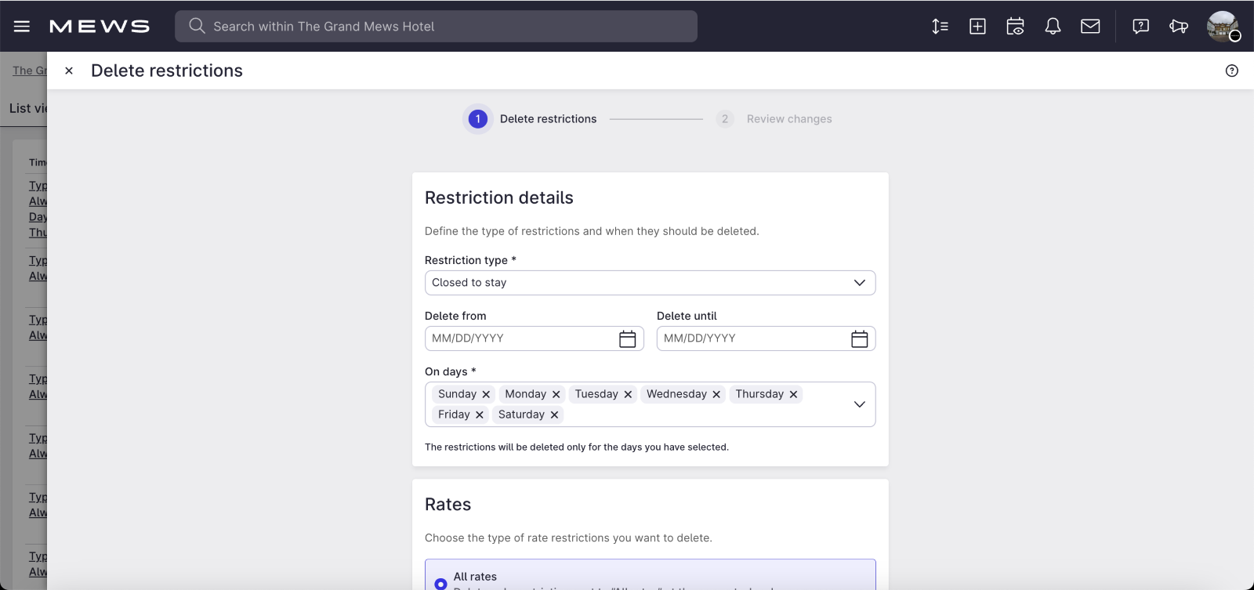The width and height of the screenshot is (1254, 590).
Task: Select step 1 Delete restrictions
Action: [478, 119]
